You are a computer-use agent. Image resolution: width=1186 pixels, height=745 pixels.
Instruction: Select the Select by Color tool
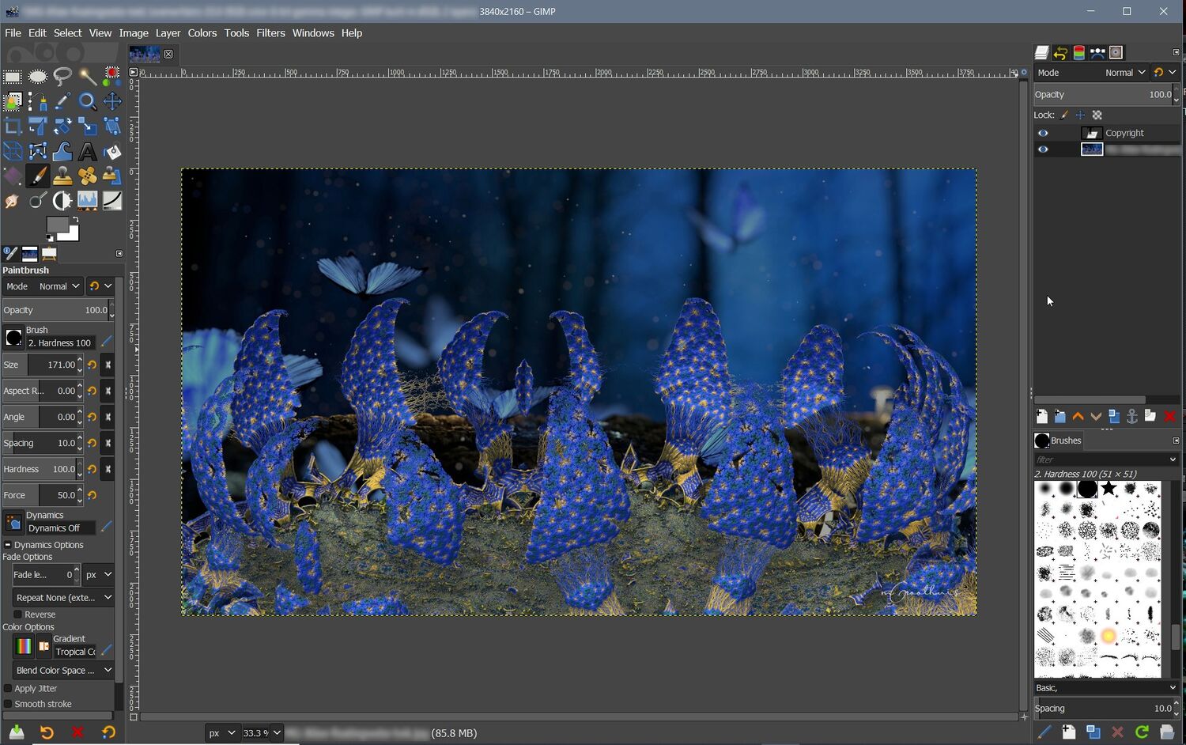point(112,77)
